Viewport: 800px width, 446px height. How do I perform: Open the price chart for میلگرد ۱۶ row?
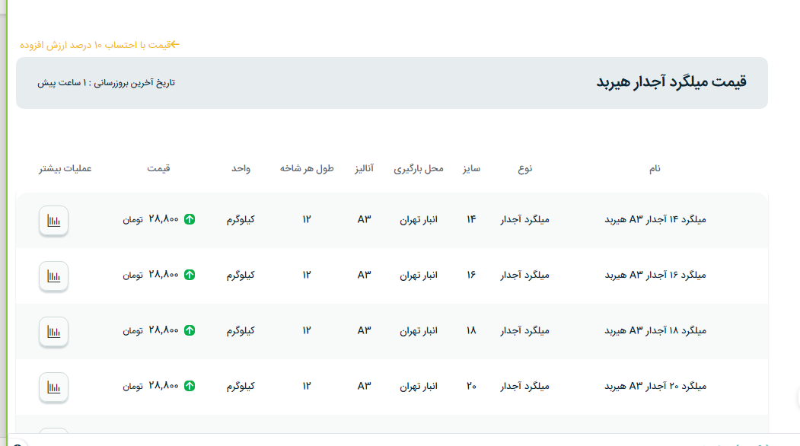53,276
